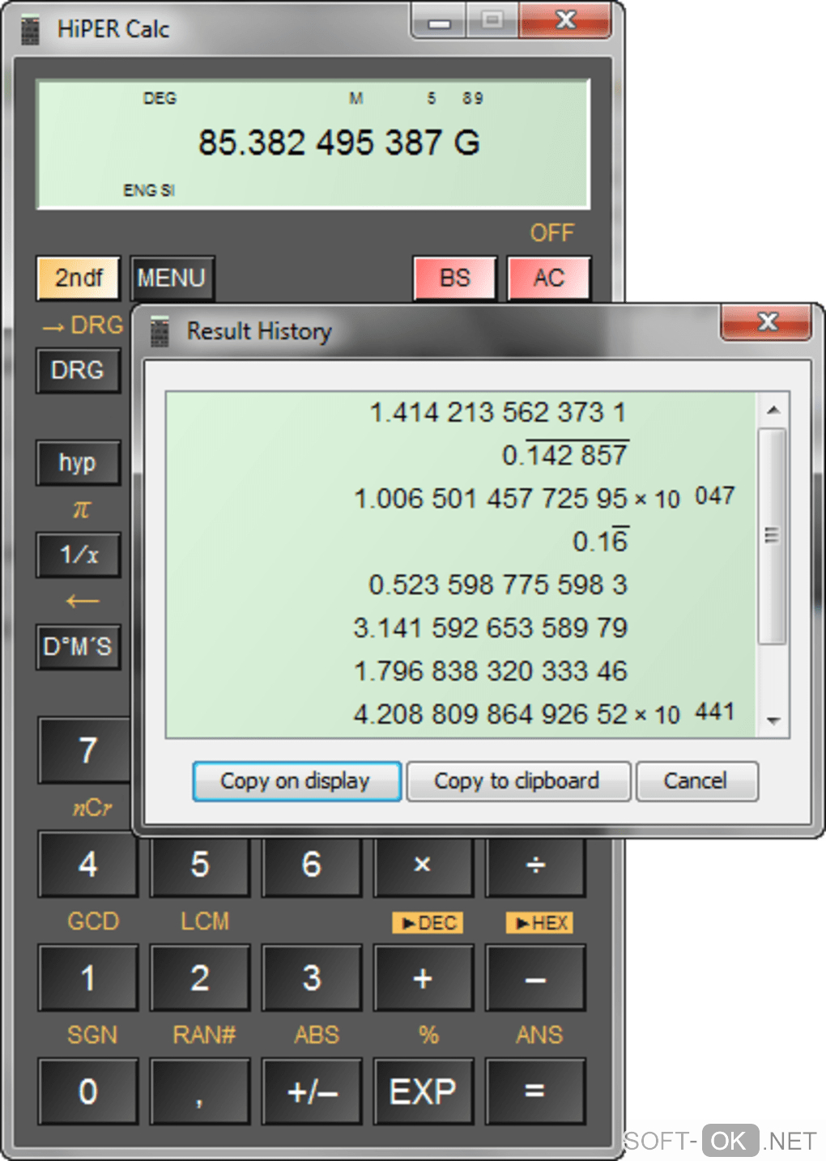Tap the digit 7 key

point(85,751)
